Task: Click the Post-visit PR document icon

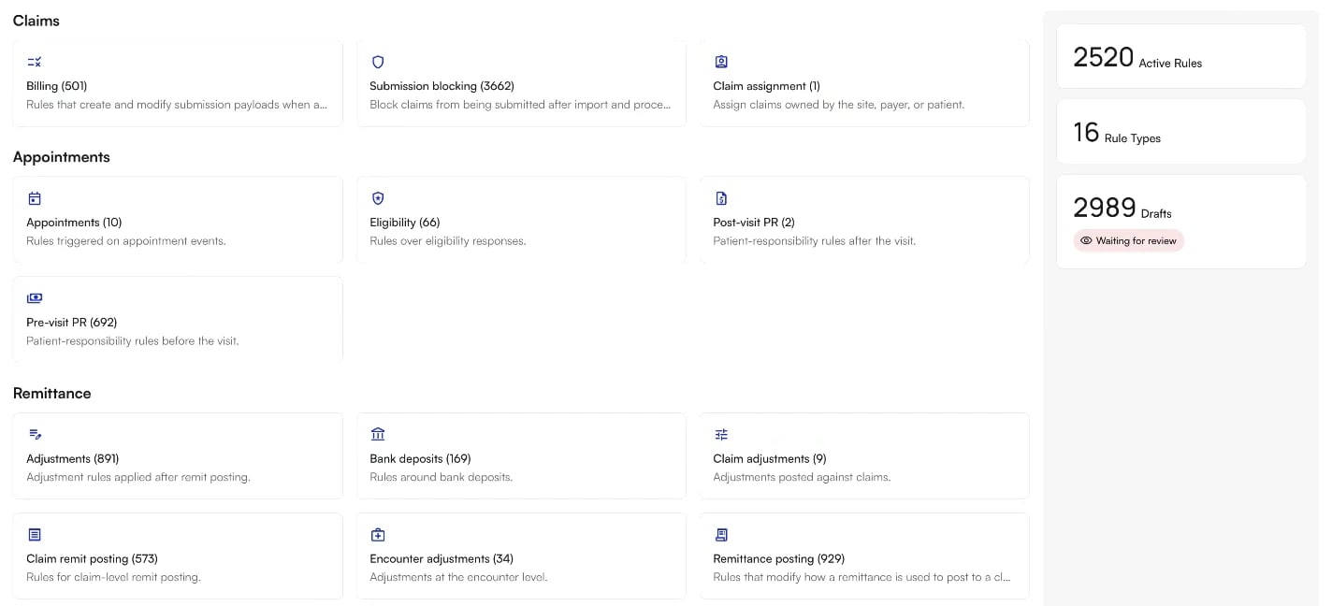Action: point(721,198)
